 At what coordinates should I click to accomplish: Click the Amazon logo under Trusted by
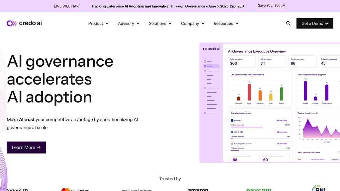[x=198, y=189]
